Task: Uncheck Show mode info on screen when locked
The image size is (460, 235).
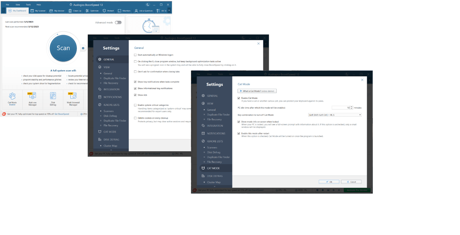Action: coord(239,122)
